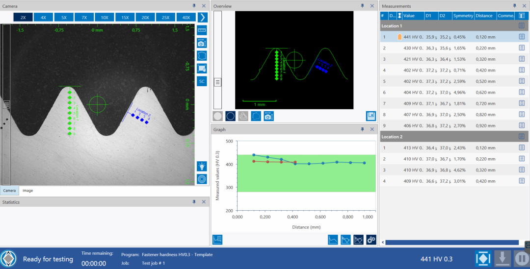Open graph settings gears icon
This screenshot has height=269, width=530.
(x=371, y=240)
